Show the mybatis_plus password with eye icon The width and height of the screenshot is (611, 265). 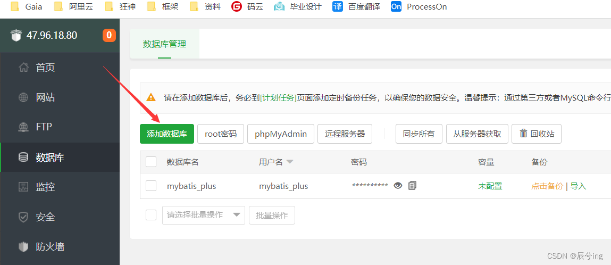(x=398, y=186)
